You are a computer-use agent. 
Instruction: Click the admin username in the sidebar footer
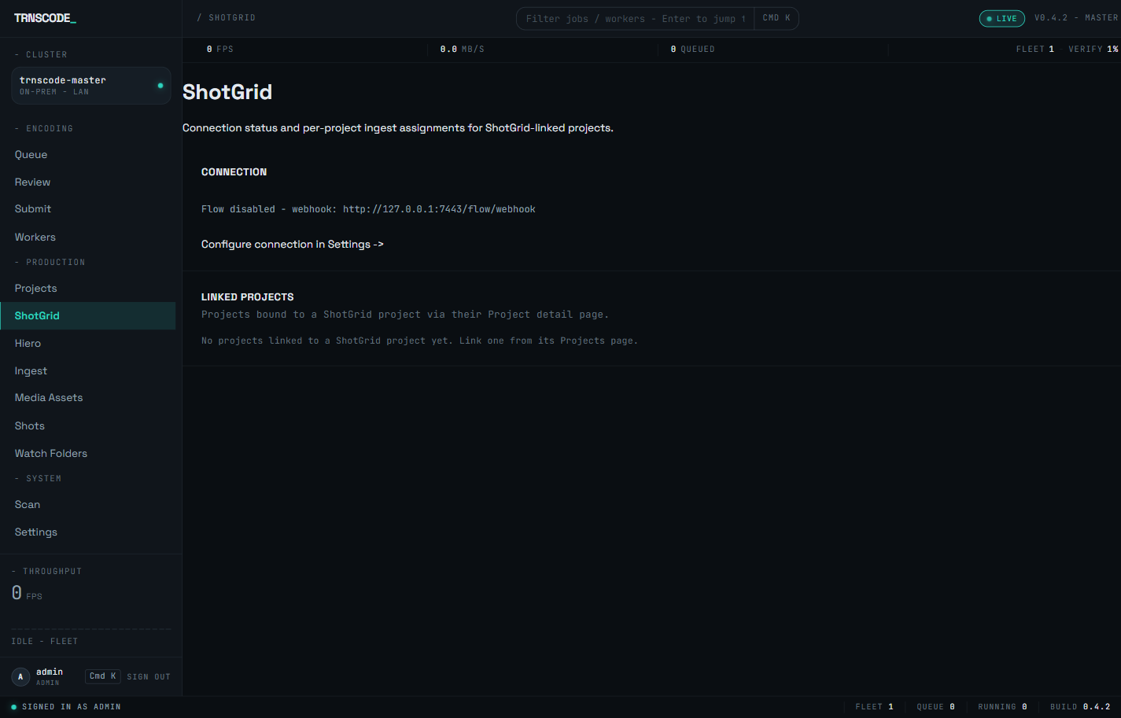[50, 672]
